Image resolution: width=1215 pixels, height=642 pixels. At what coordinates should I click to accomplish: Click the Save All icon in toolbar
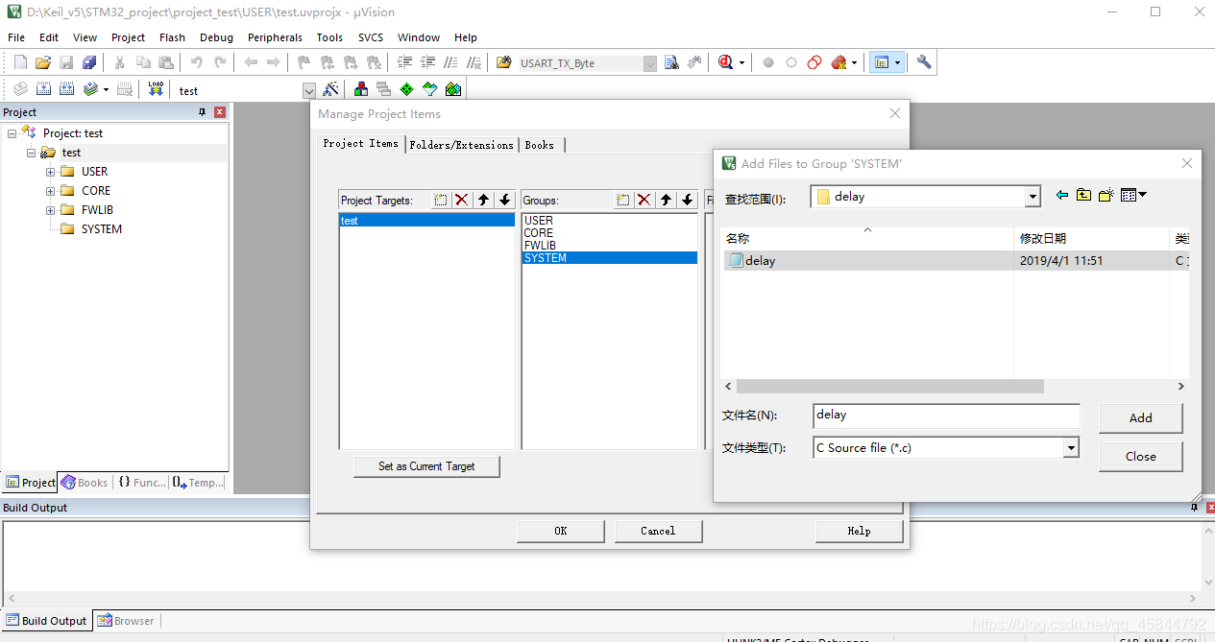point(89,62)
